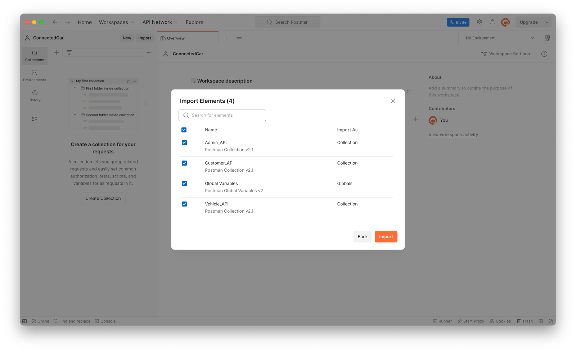Open the notifications bell
Screen dimensions: 576x352
coord(492,22)
